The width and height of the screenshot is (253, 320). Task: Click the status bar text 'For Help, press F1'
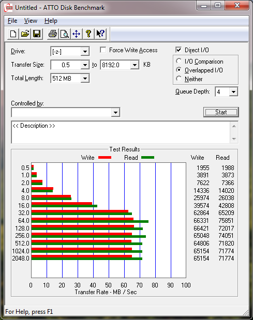click(29, 312)
